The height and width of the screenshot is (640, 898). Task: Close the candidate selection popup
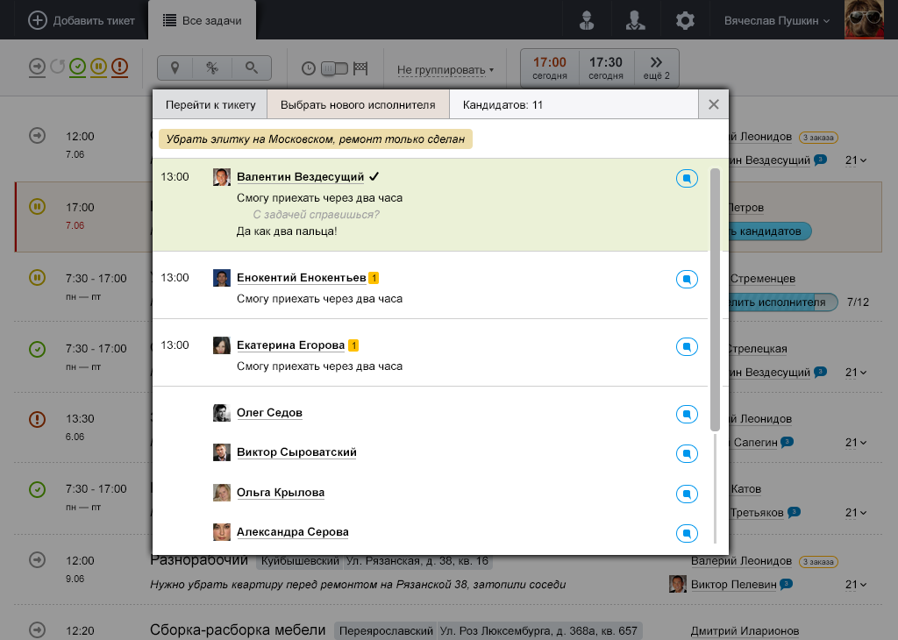click(713, 104)
